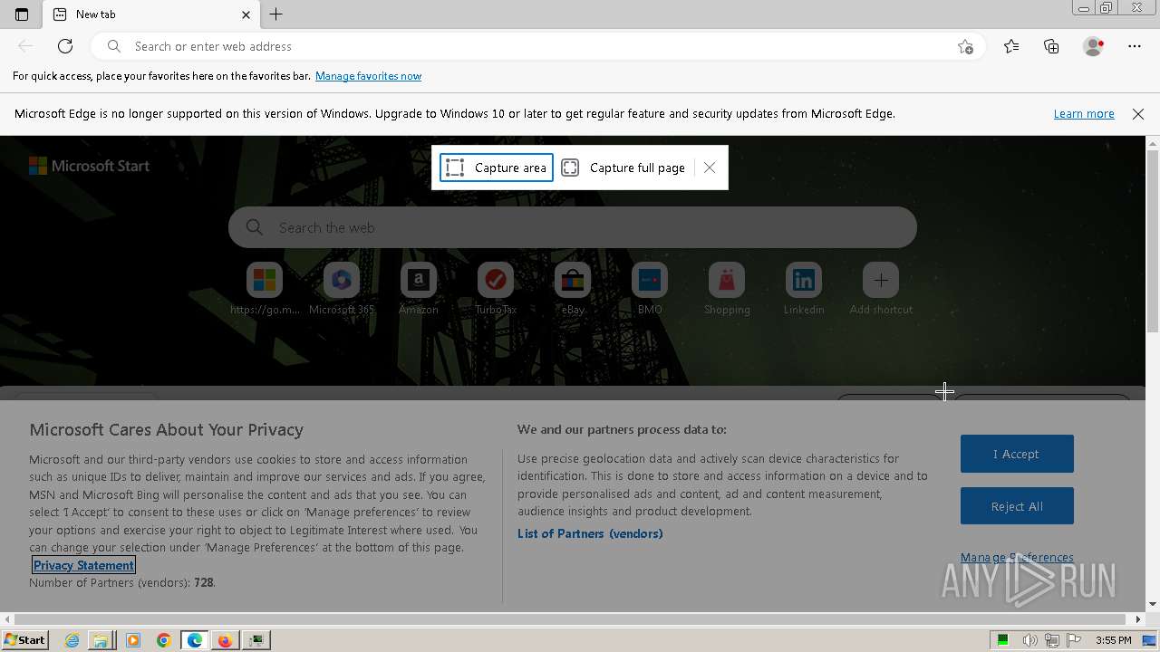Click the Search the web field
Image resolution: width=1160 pixels, height=652 pixels.
tap(573, 227)
